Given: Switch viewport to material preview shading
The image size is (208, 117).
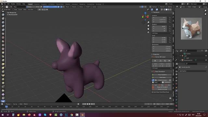Looking at the screenshot, I should [x=168, y=9].
